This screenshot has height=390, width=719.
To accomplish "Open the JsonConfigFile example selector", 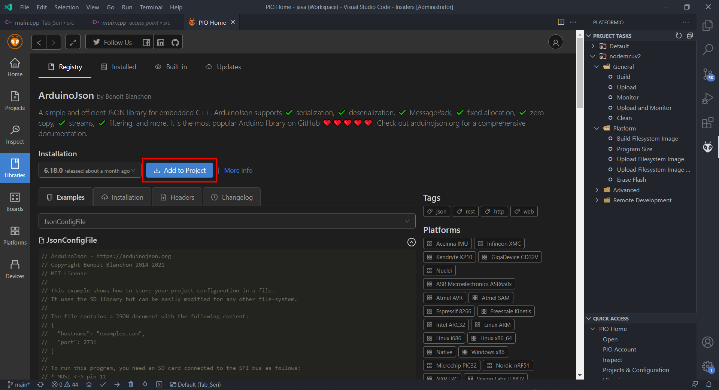I will pyautogui.click(x=227, y=221).
